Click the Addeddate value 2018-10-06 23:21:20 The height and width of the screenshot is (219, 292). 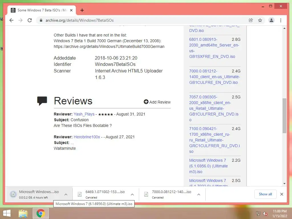(116, 58)
